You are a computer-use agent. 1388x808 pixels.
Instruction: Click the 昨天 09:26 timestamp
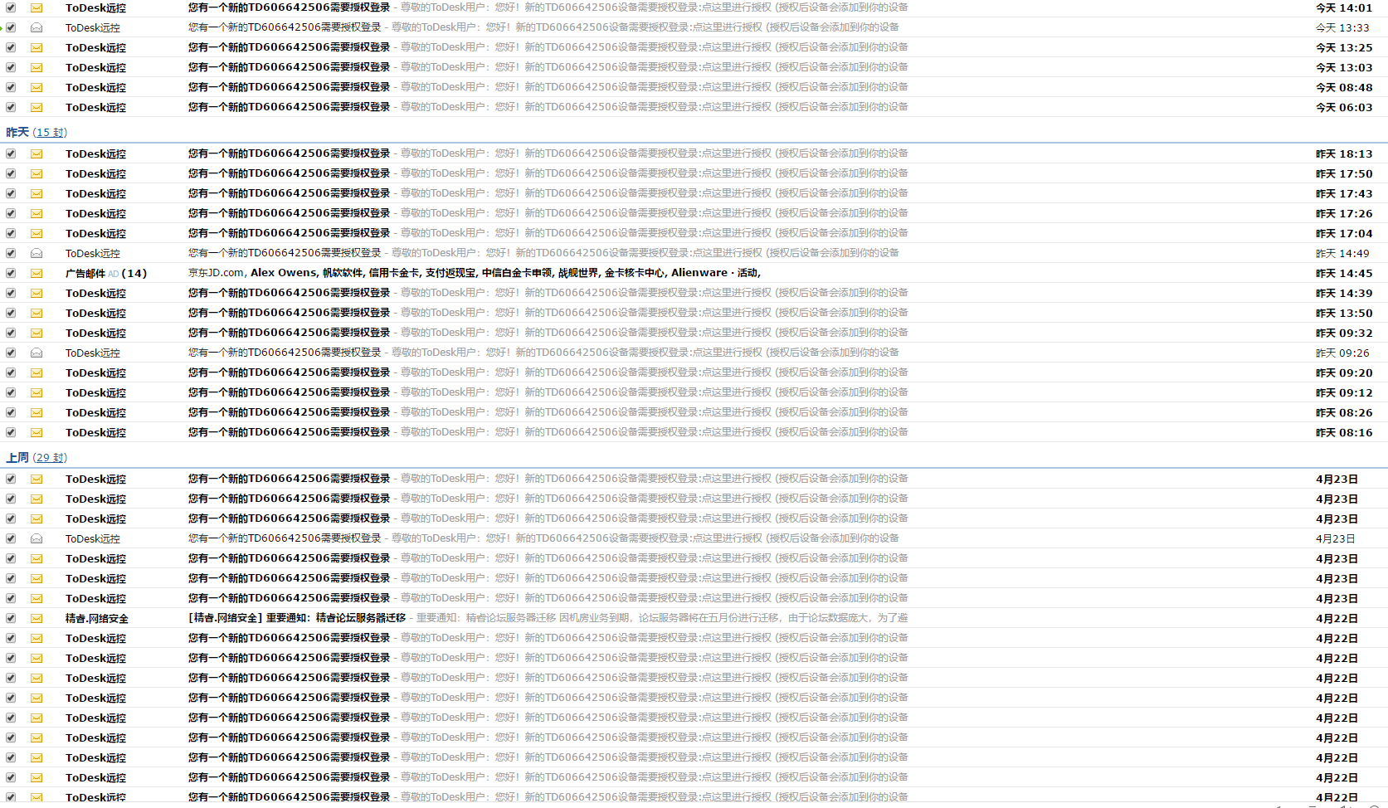(x=1342, y=353)
